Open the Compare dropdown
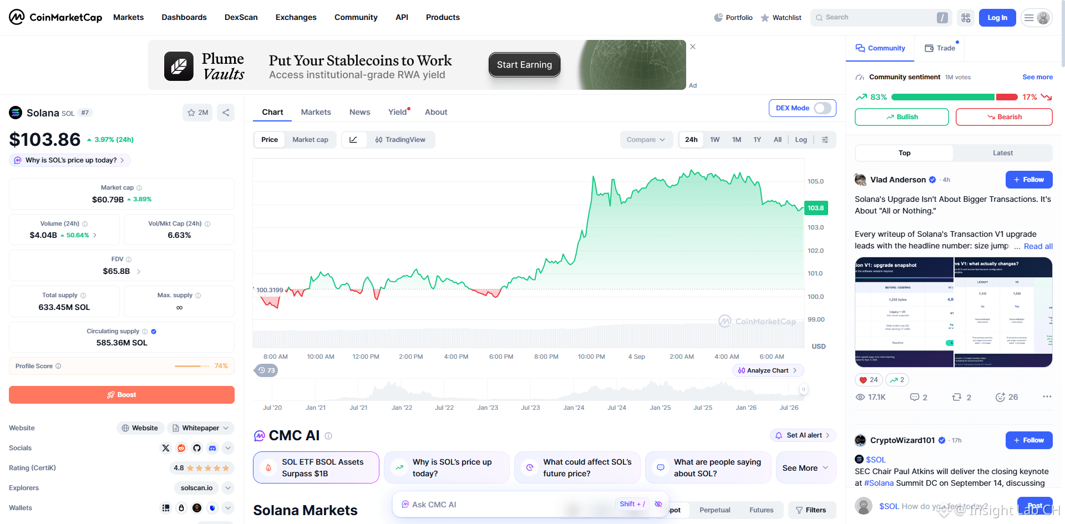Image resolution: width=1065 pixels, height=524 pixels. pos(646,140)
